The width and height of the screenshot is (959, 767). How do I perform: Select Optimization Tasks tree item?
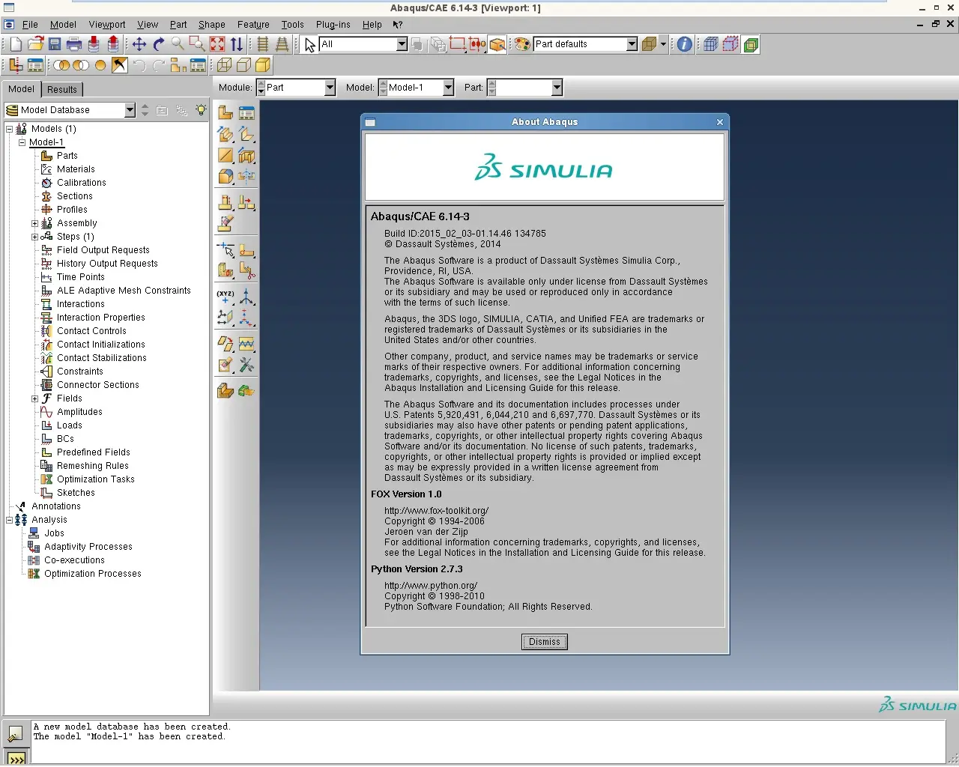pos(96,479)
